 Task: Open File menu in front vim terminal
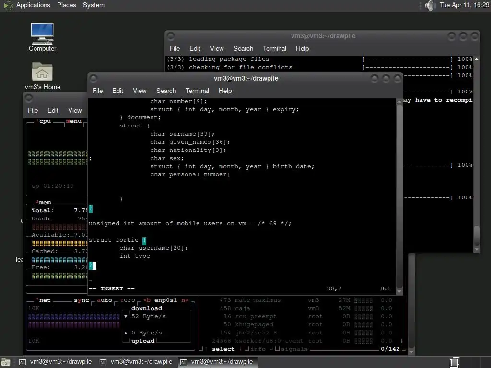[x=97, y=91]
